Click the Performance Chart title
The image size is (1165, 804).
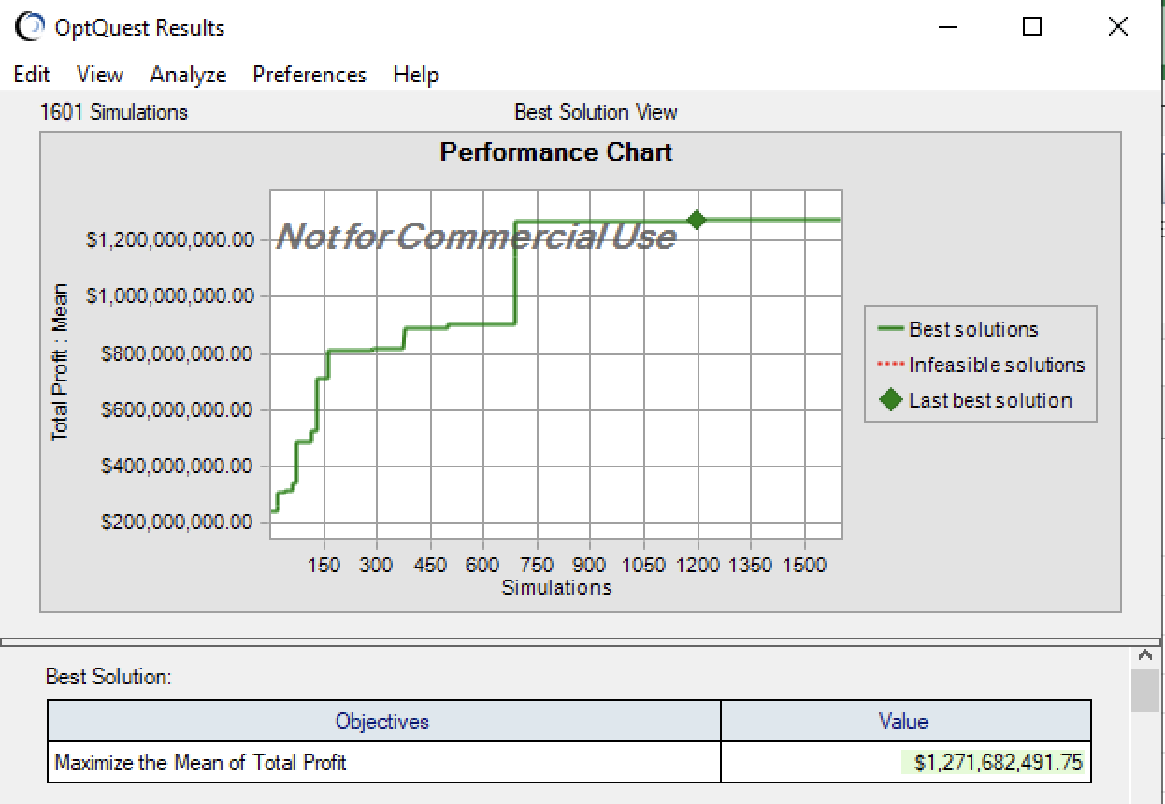pos(555,151)
